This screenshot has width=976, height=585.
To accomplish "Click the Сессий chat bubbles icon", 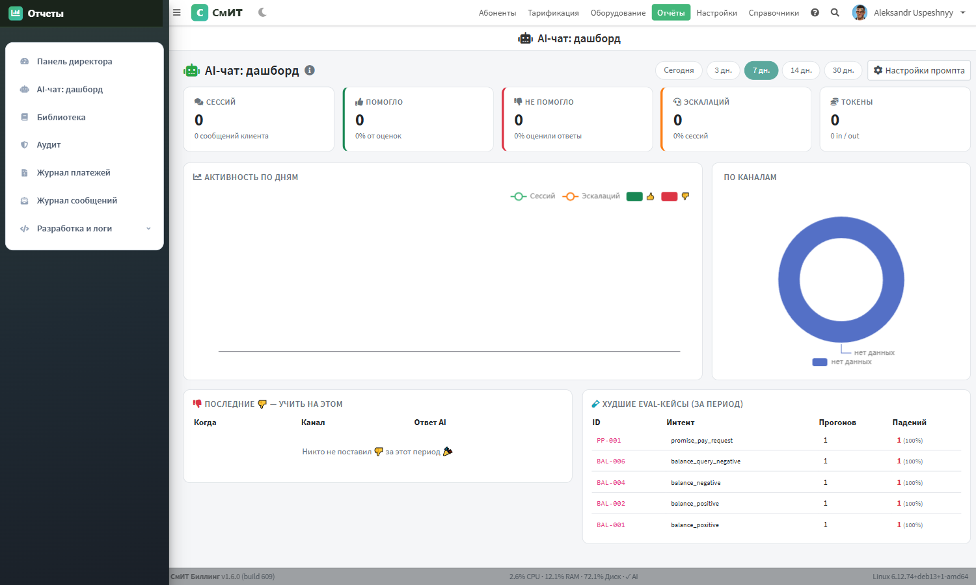I will (199, 102).
